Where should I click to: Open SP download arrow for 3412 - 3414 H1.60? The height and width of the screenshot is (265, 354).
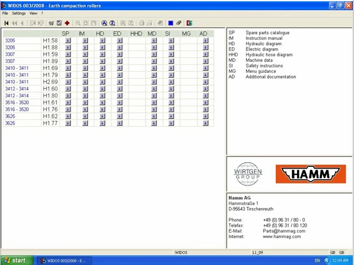click(68, 89)
